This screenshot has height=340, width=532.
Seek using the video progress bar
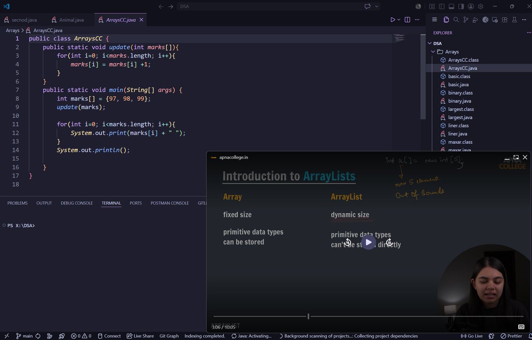(369, 316)
